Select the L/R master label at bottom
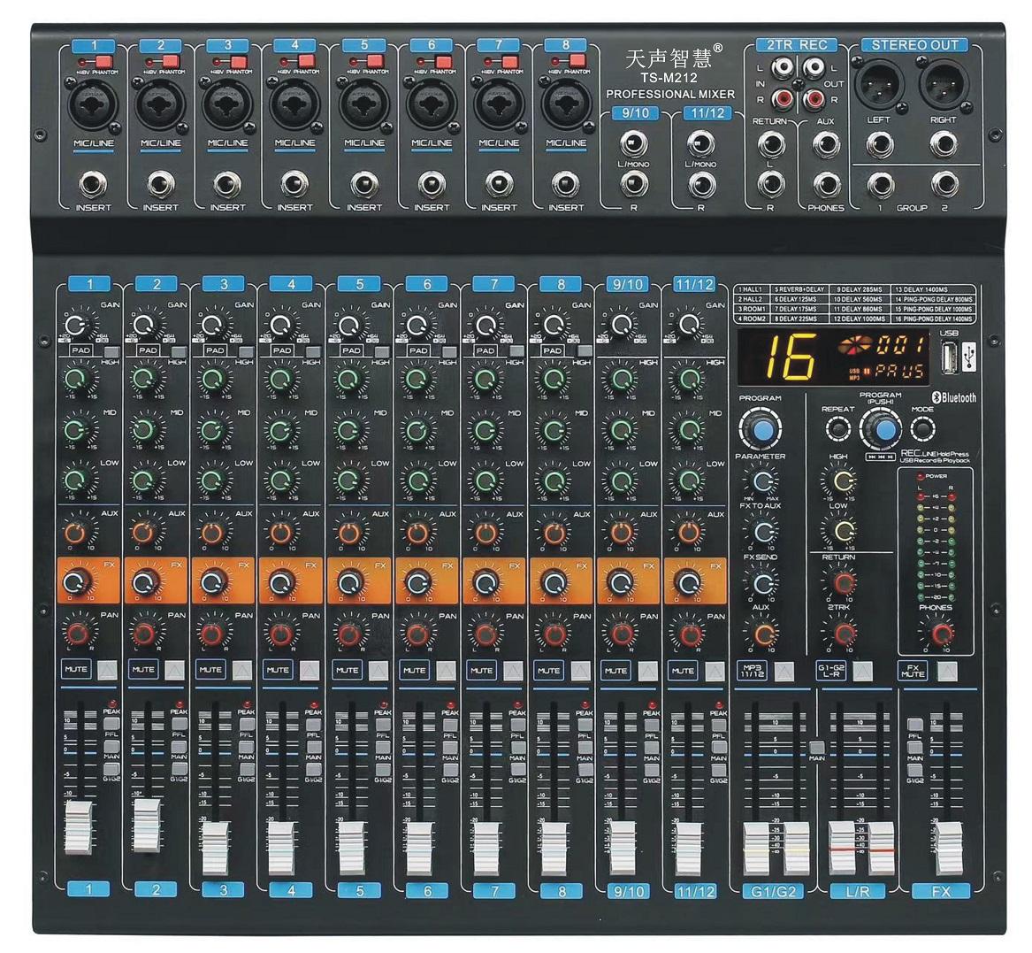The image size is (1032, 953). click(x=857, y=891)
